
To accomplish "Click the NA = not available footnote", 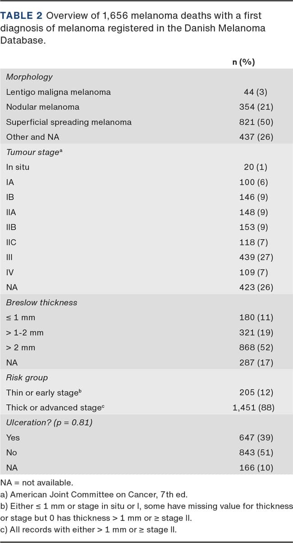I will [33, 482].
